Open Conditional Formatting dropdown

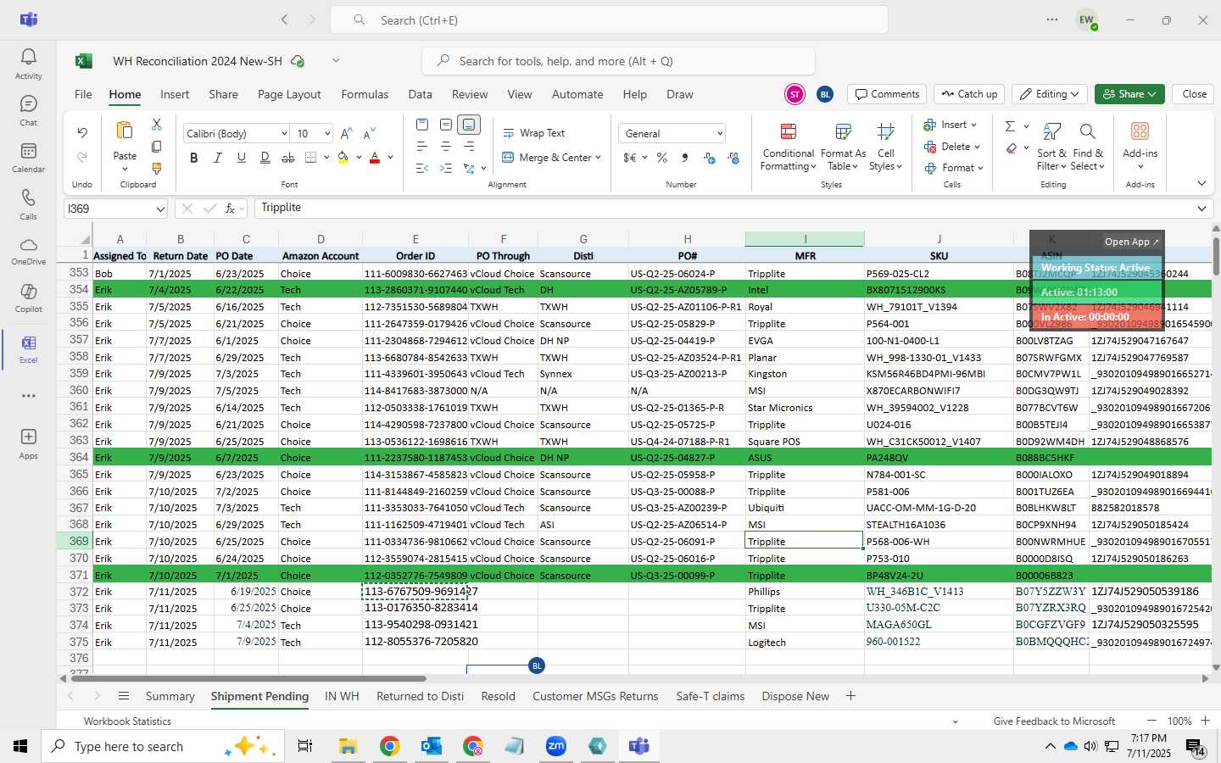(789, 147)
